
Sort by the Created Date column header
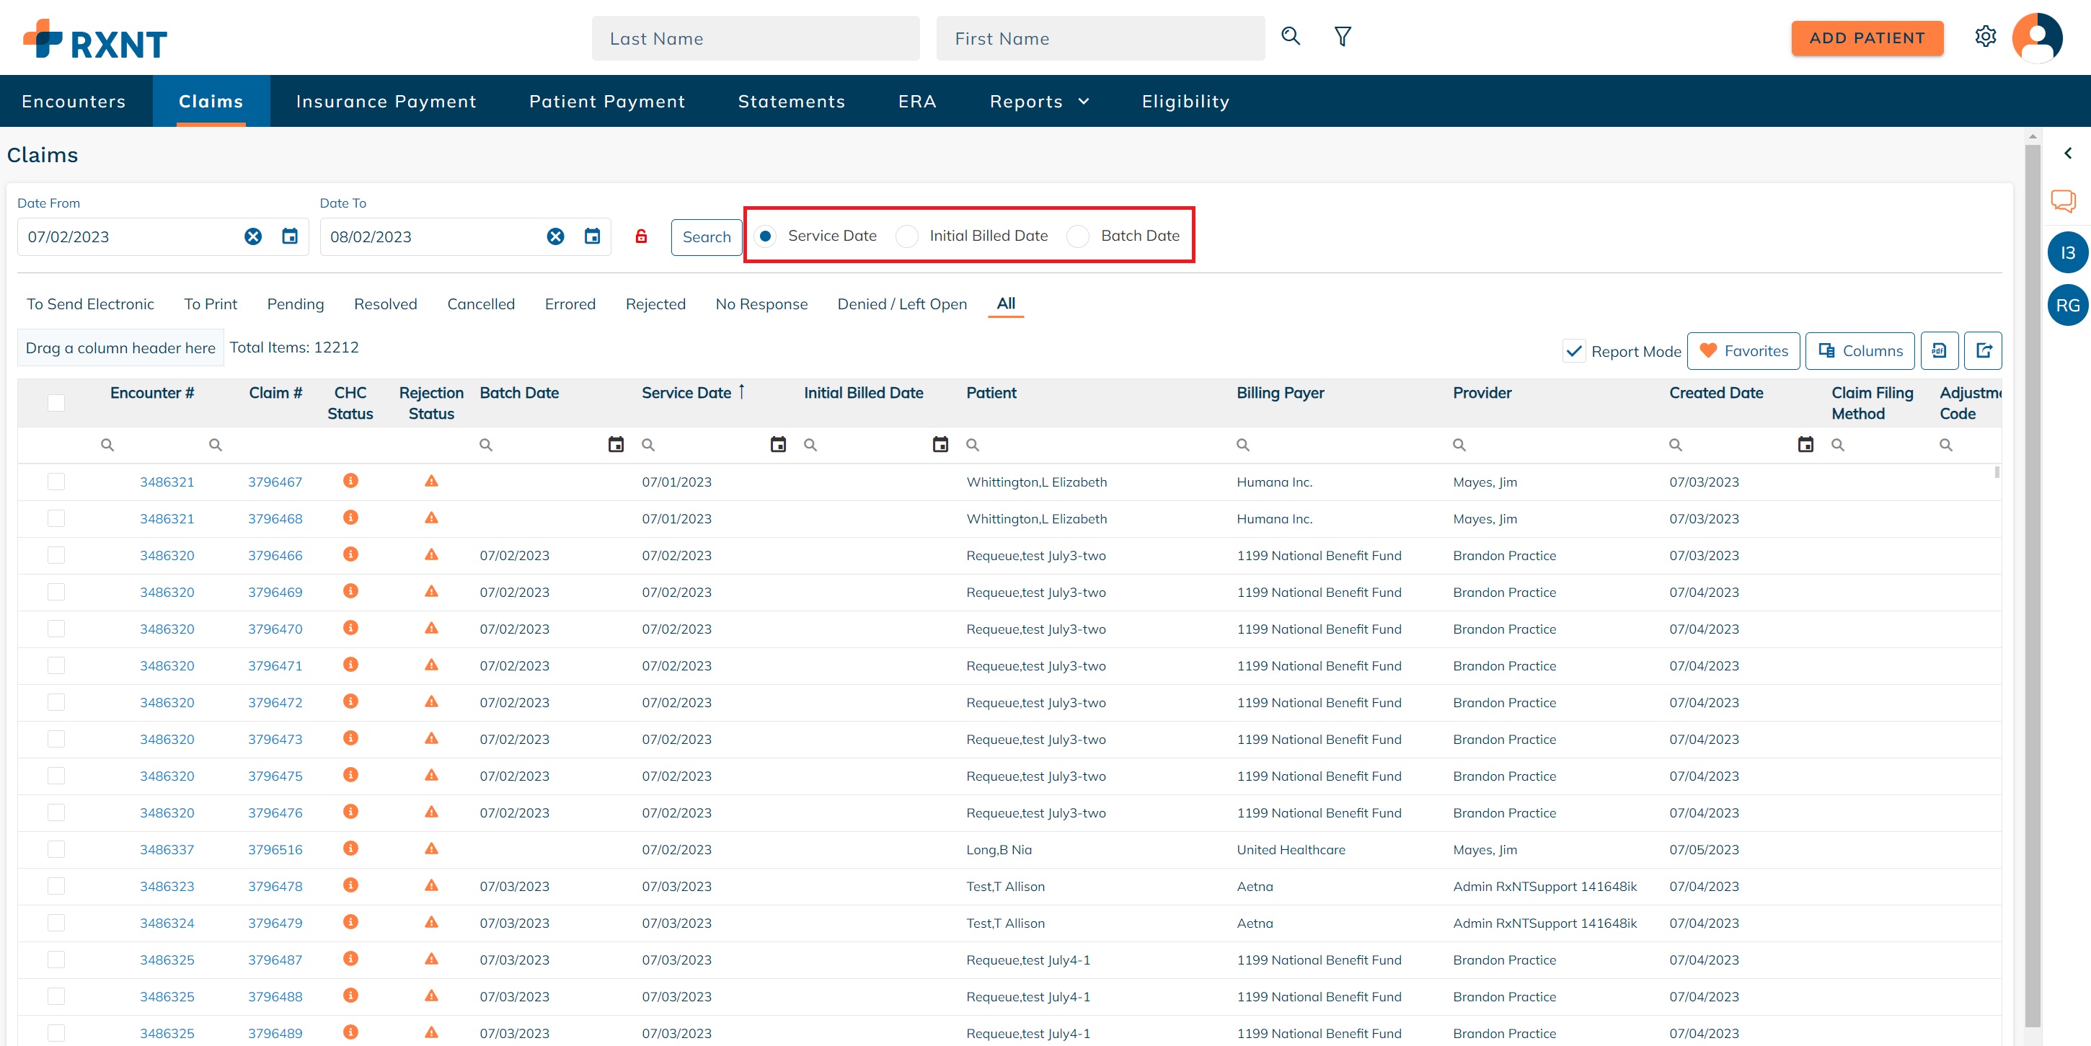pyautogui.click(x=1716, y=393)
